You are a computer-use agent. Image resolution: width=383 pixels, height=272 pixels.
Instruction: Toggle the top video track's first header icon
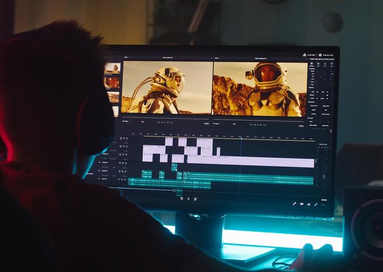pos(121,138)
